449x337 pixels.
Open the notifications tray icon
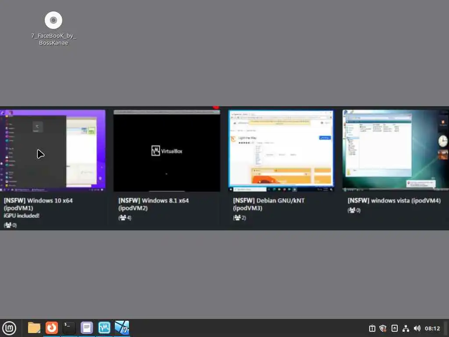pos(372,328)
